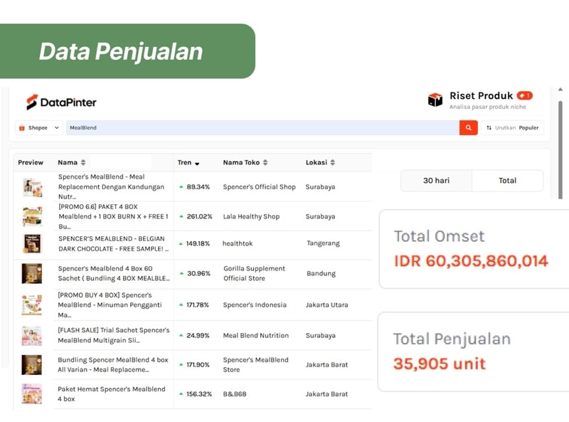Image resolution: width=569 pixels, height=422 pixels.
Task: Click the Riset Produk box icon
Action: point(435,100)
